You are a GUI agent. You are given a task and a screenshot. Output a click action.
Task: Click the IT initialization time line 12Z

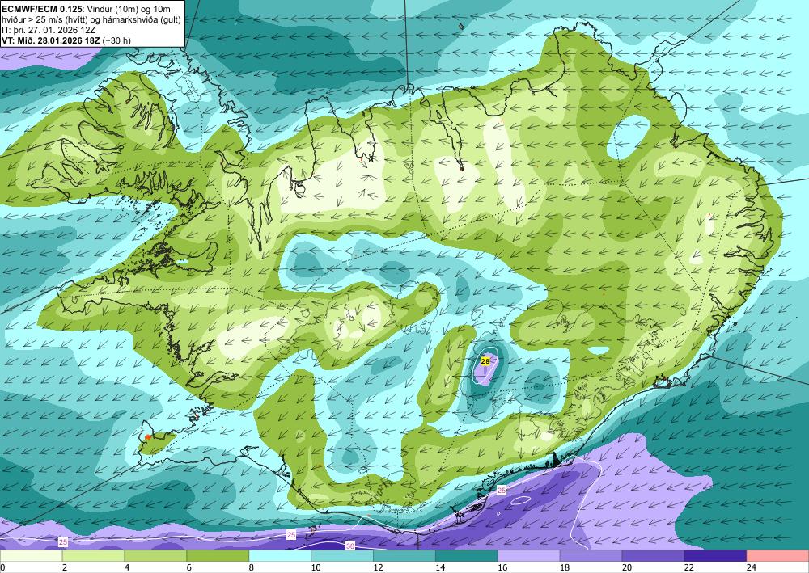49,30
